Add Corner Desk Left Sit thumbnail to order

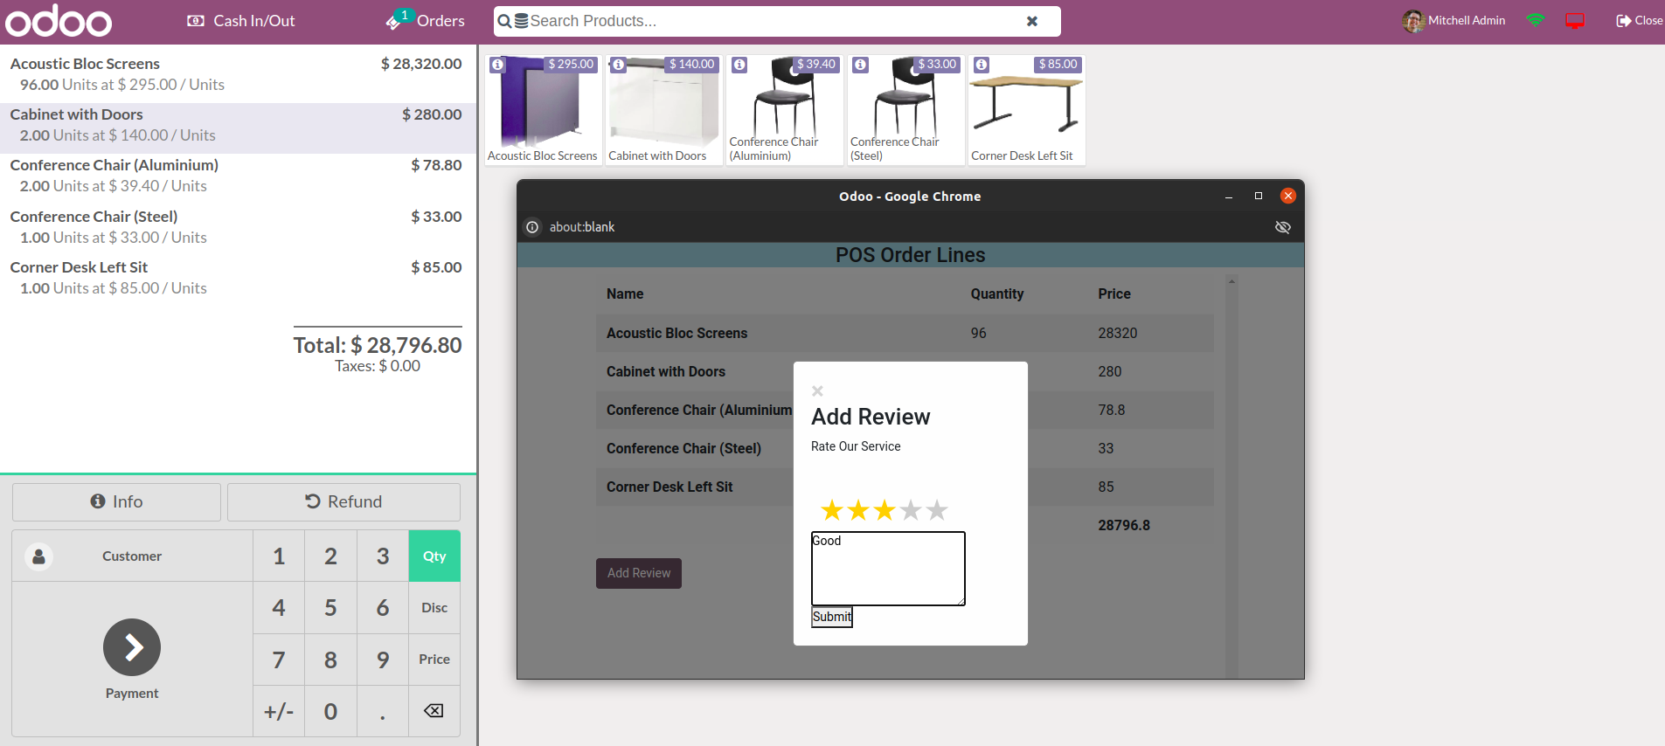pos(1026,109)
